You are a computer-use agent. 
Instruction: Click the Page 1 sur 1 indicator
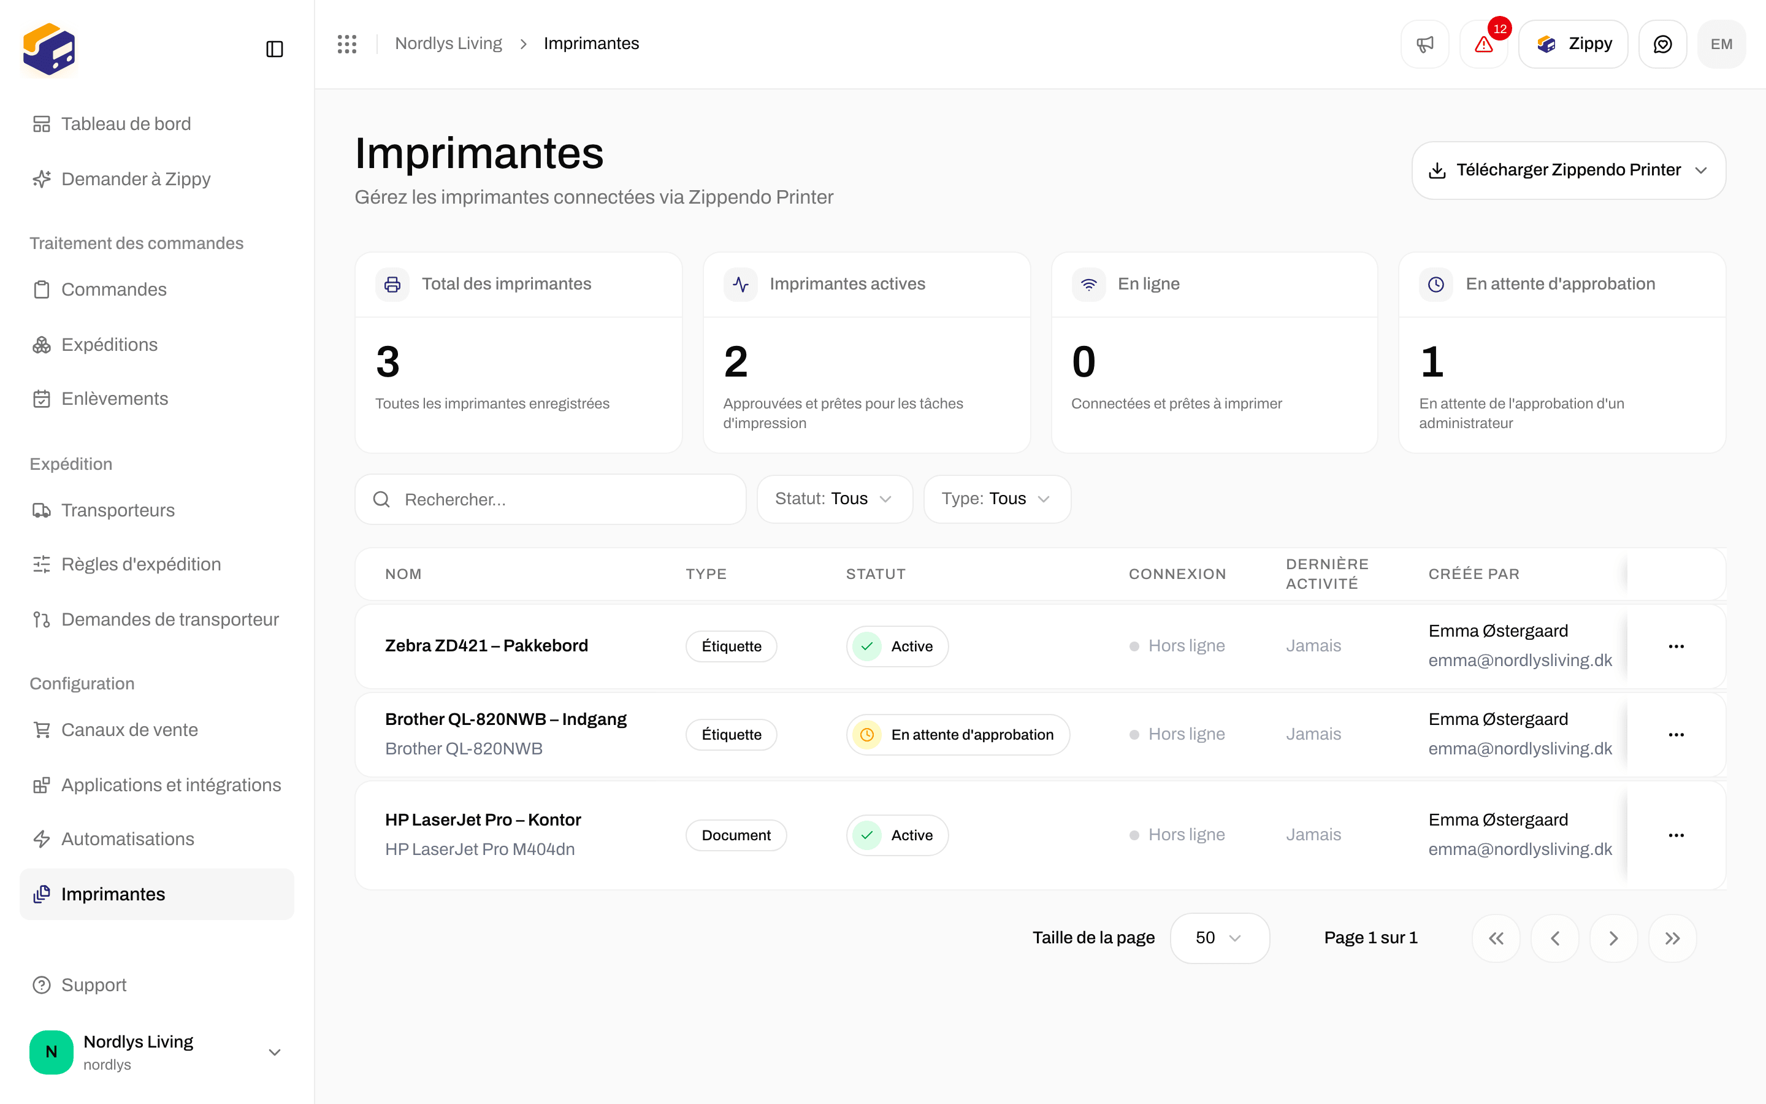coord(1370,938)
